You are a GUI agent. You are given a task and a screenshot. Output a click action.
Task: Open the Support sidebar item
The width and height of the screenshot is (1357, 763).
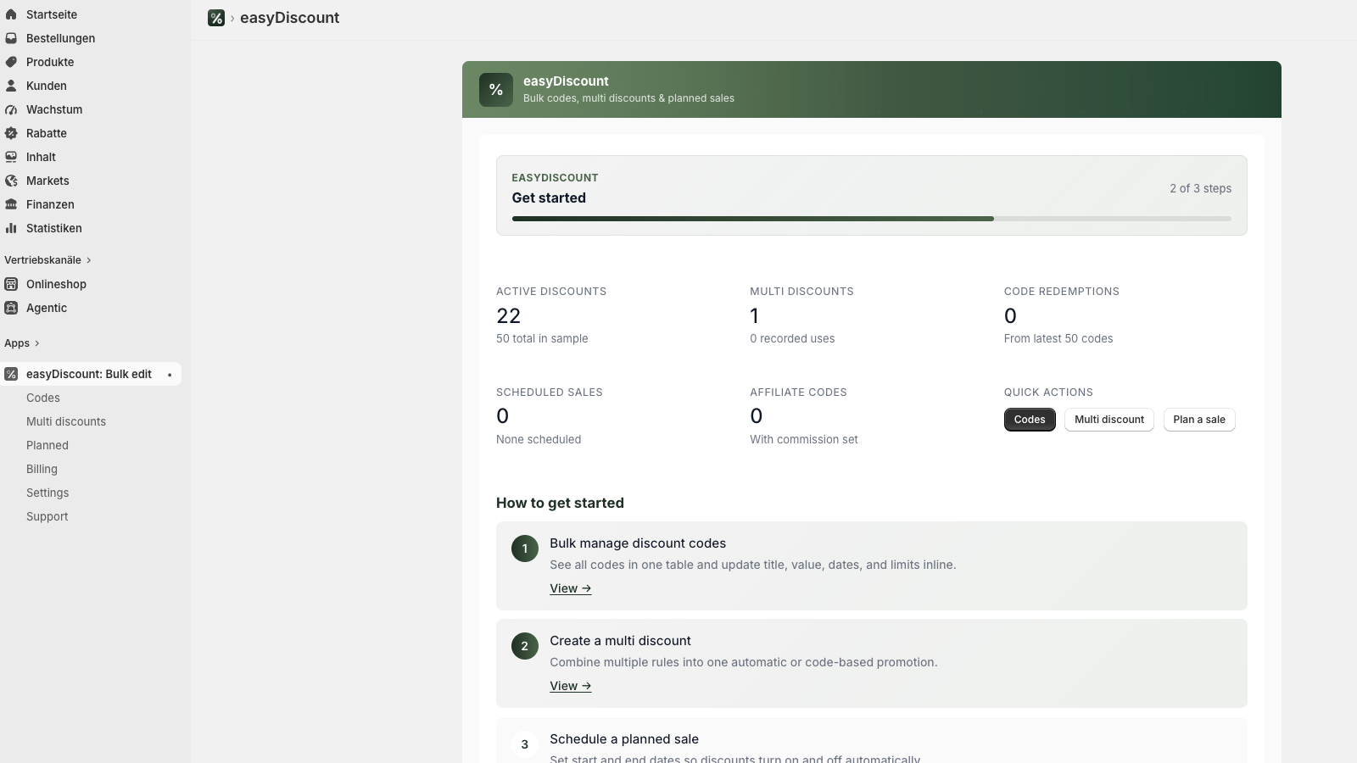coord(47,516)
